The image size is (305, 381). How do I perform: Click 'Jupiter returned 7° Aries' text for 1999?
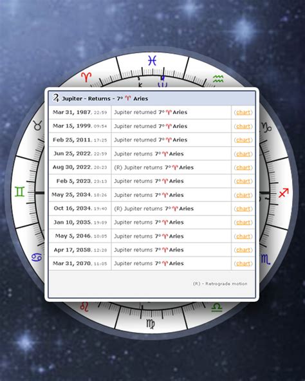pyautogui.click(x=151, y=126)
